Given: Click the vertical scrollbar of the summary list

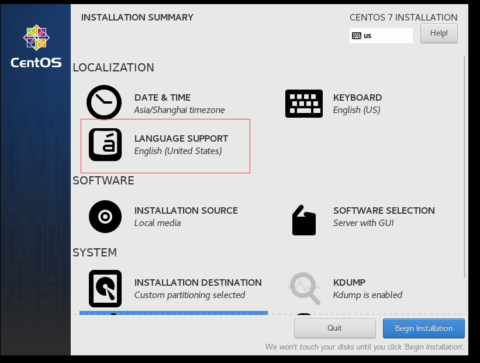Looking at the screenshot, I should (464, 167).
